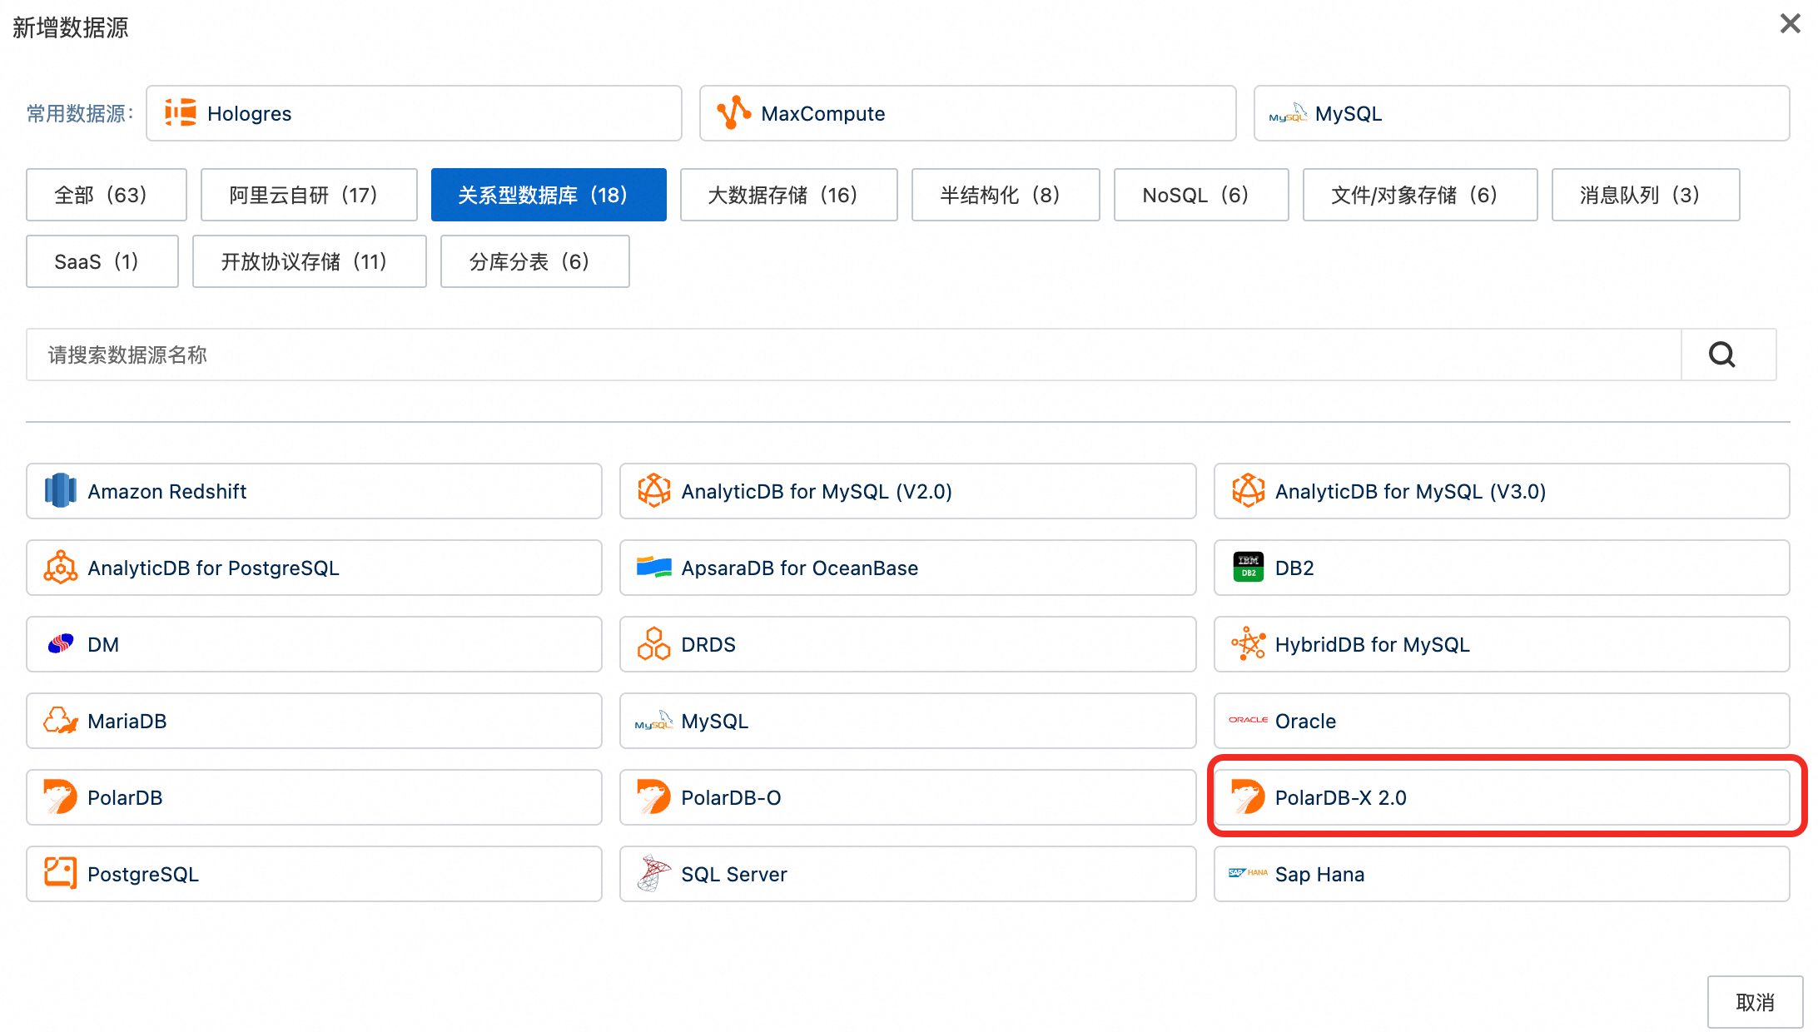Select the MariaDB seal icon
This screenshot has height=1032, width=1818.
(60, 721)
